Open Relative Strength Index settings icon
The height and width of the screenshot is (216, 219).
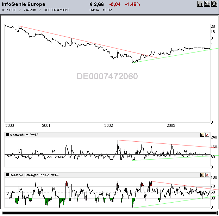(202, 175)
